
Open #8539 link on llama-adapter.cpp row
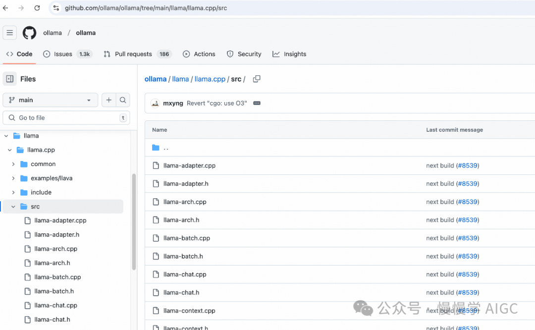(468, 165)
